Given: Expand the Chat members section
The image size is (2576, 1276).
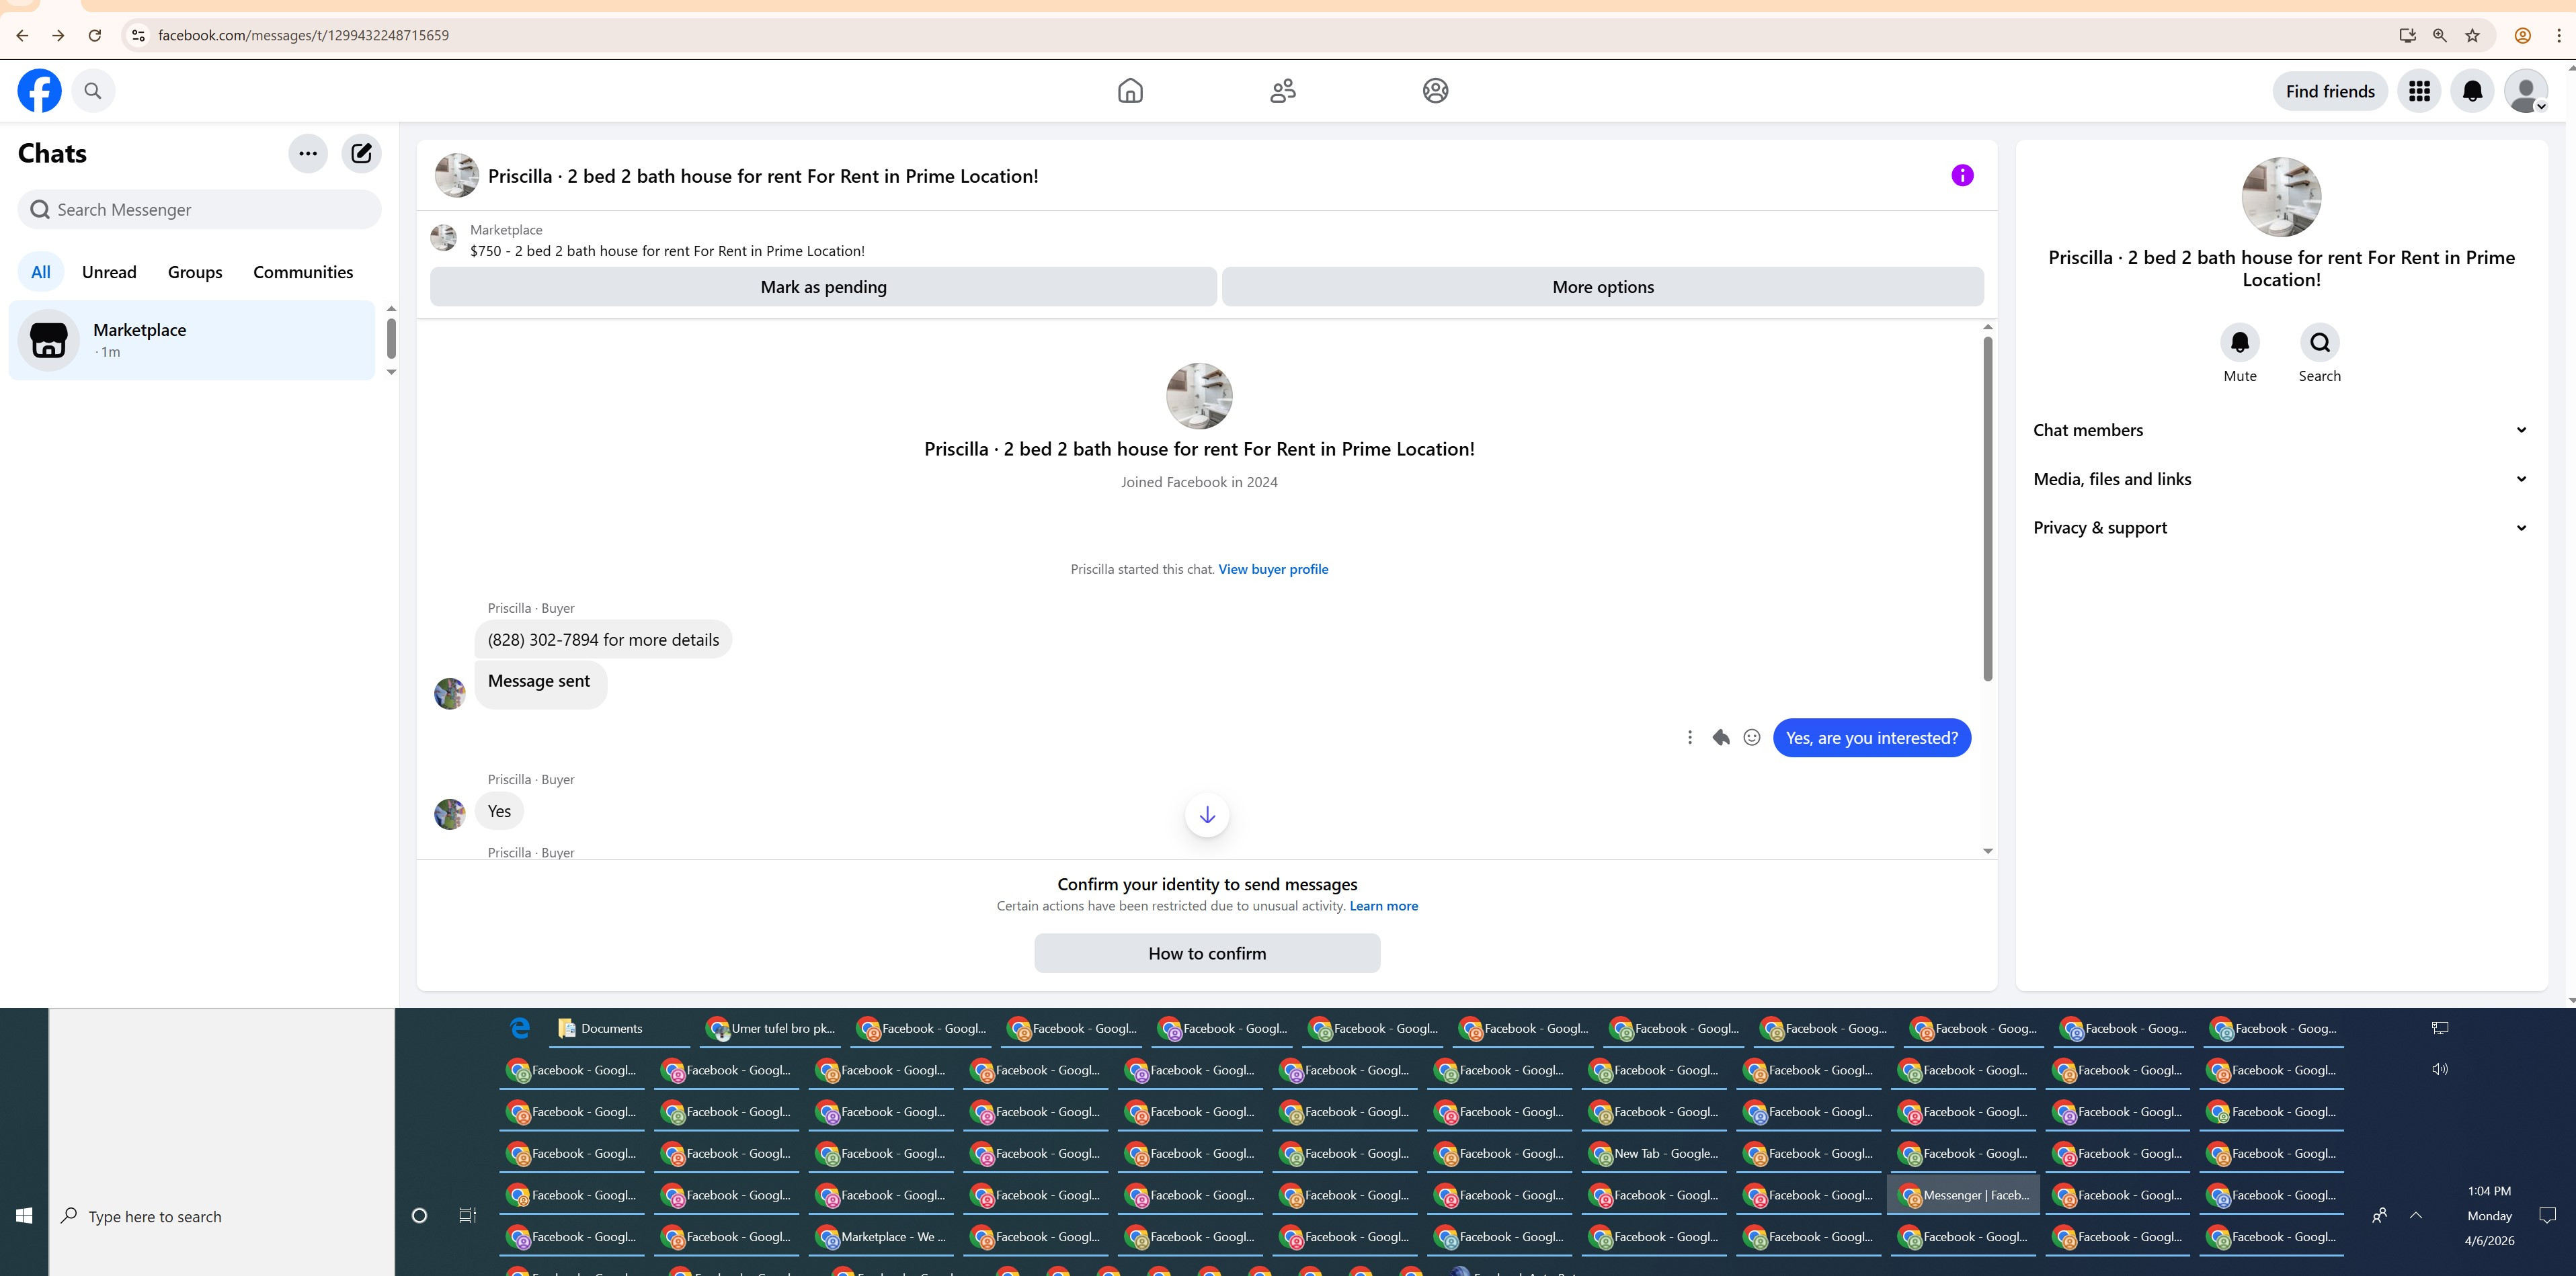Looking at the screenshot, I should tap(2281, 429).
